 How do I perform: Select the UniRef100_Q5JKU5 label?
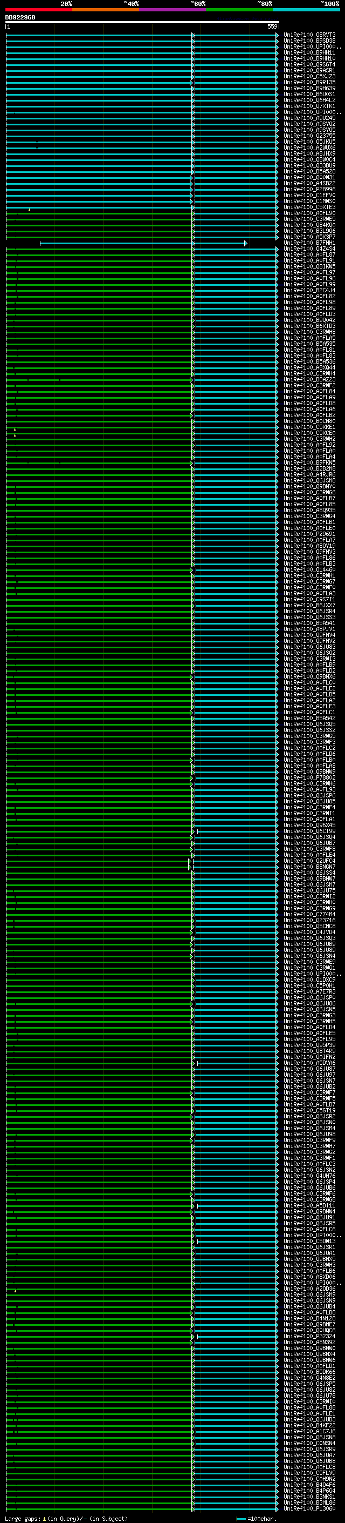point(309,142)
